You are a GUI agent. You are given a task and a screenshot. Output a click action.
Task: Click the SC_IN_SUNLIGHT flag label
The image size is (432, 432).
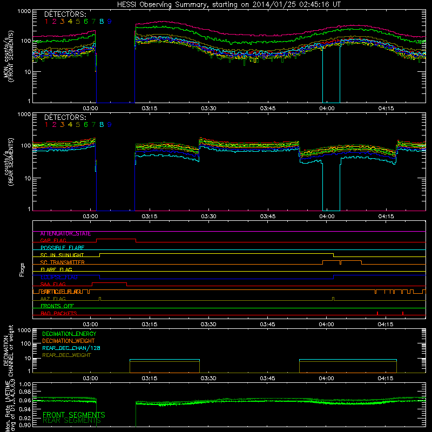click(x=62, y=255)
